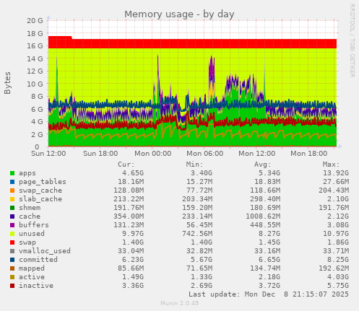The image size is (359, 311).
Task: Click active average value 2.18G
Action: [x=269, y=277]
